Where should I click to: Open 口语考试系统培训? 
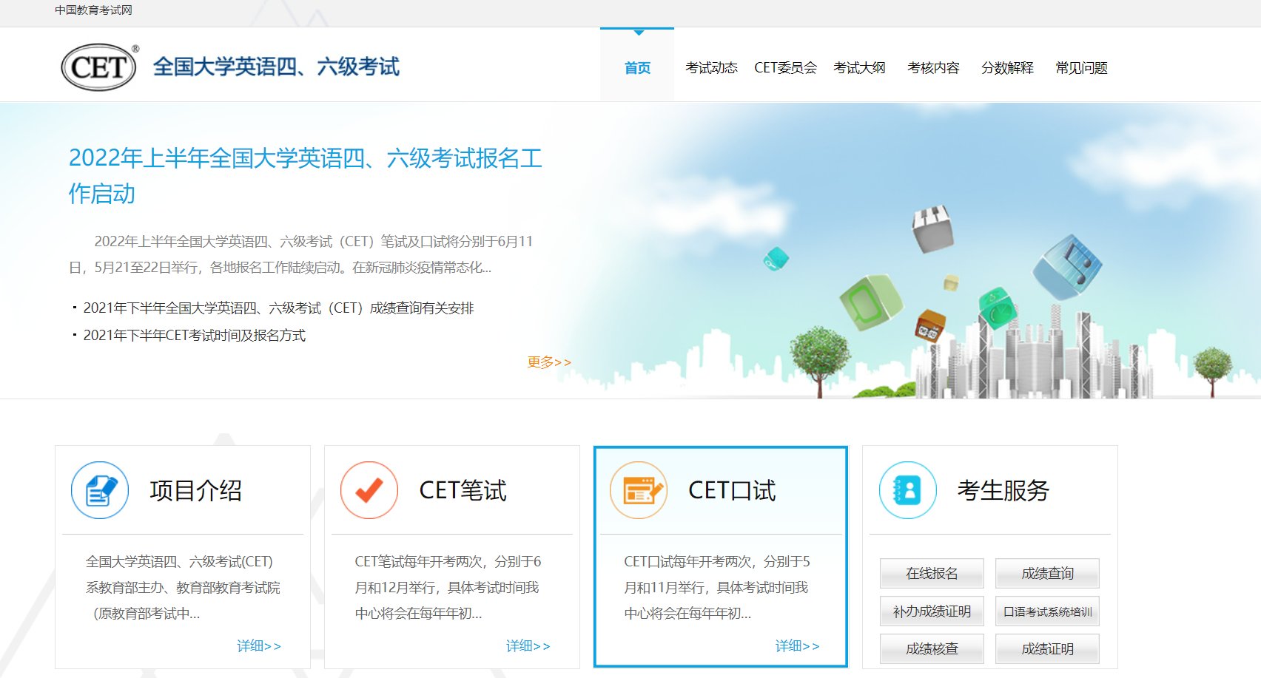(x=1048, y=611)
